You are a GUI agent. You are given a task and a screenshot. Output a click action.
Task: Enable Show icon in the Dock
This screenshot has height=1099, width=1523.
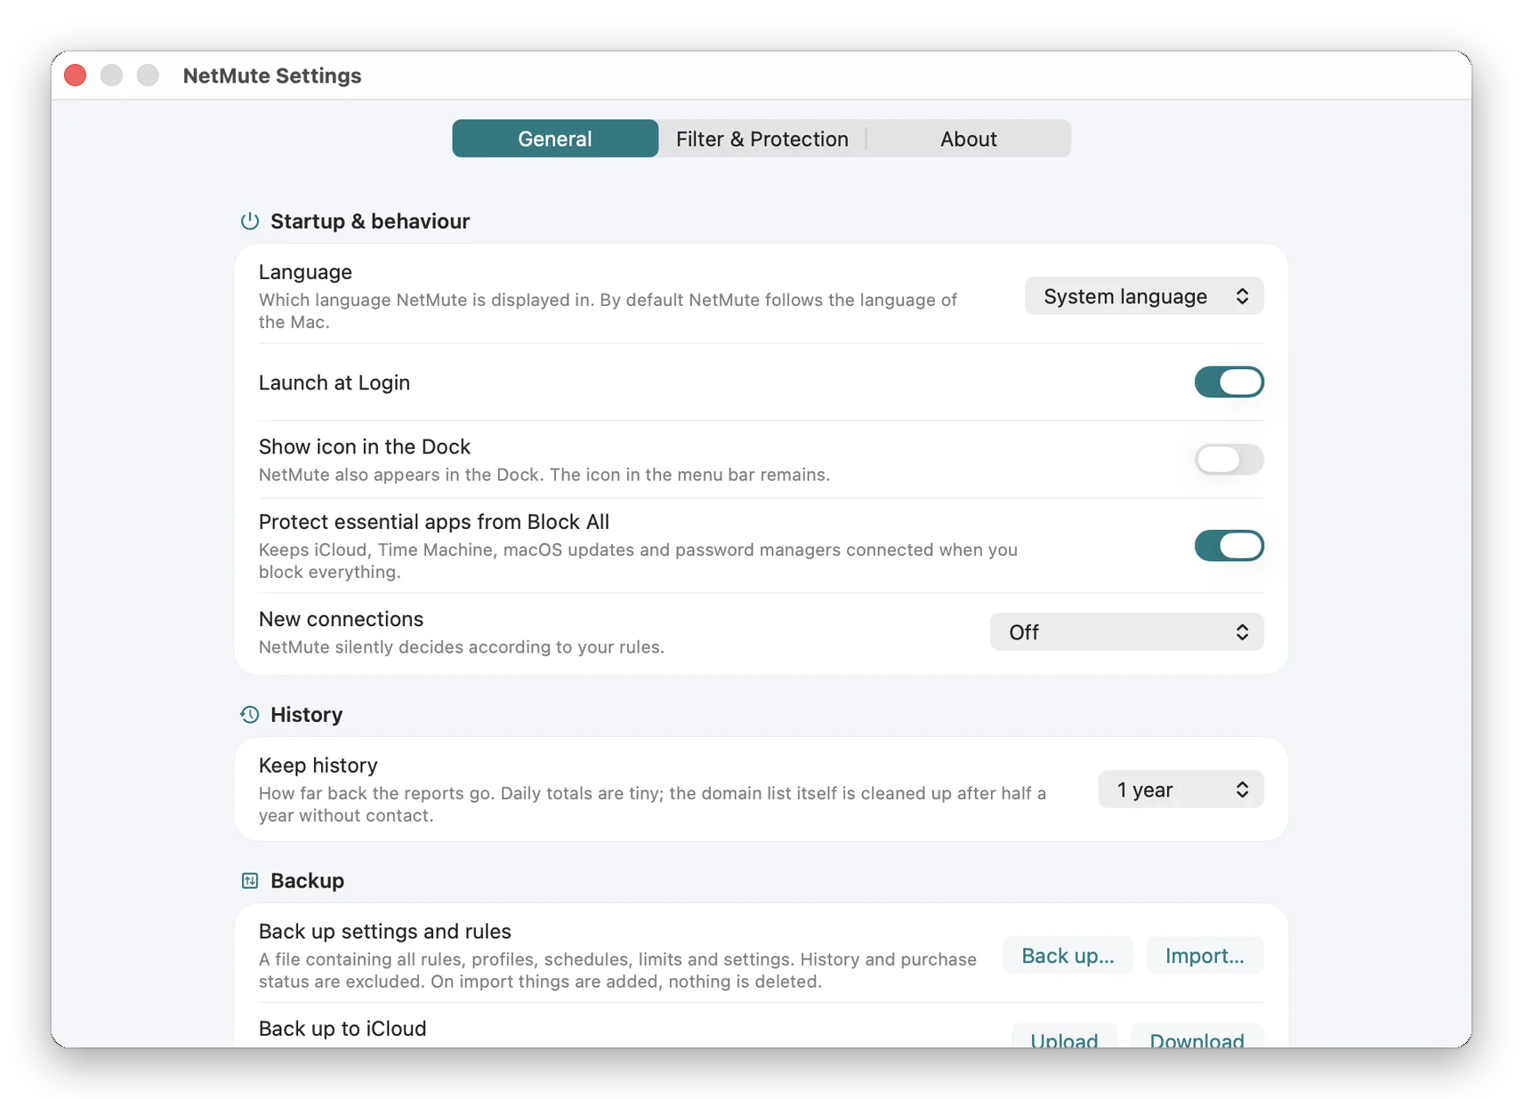(x=1229, y=459)
